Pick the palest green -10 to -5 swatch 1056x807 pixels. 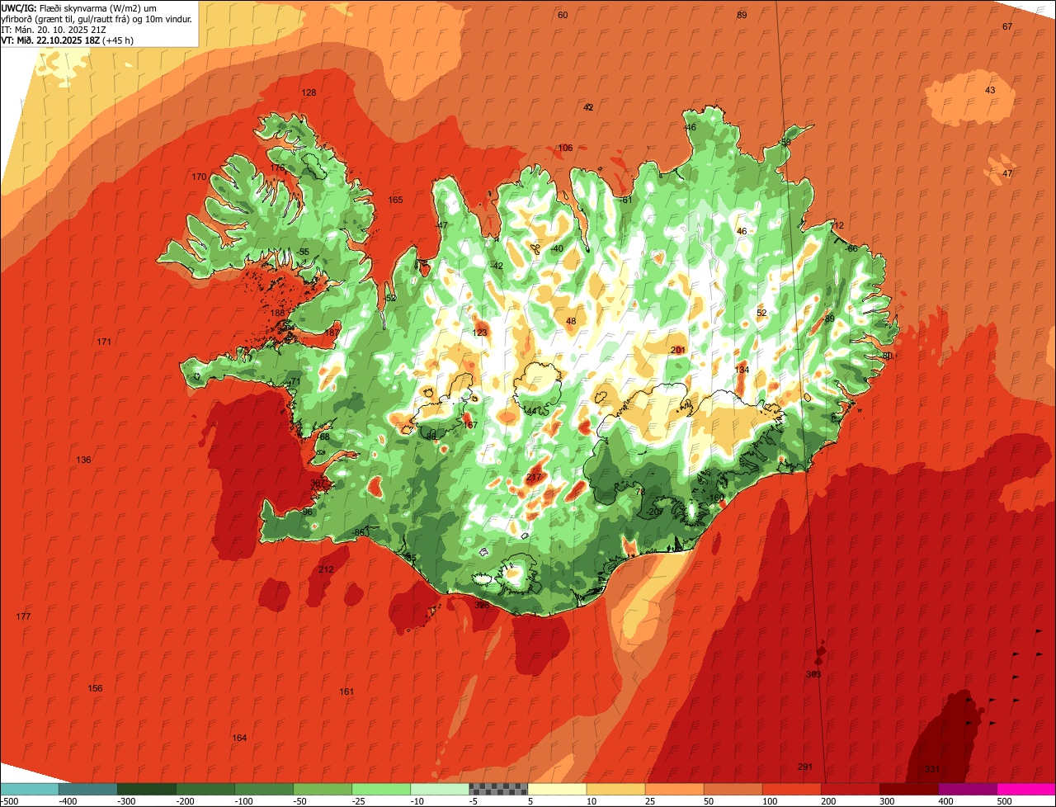pos(440,789)
